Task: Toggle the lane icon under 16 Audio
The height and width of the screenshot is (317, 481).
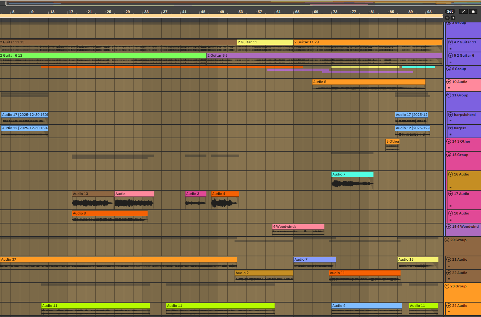Action: [x=450, y=187]
